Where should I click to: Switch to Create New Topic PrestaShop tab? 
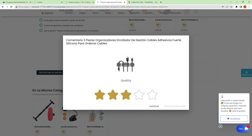(x=142, y=2)
